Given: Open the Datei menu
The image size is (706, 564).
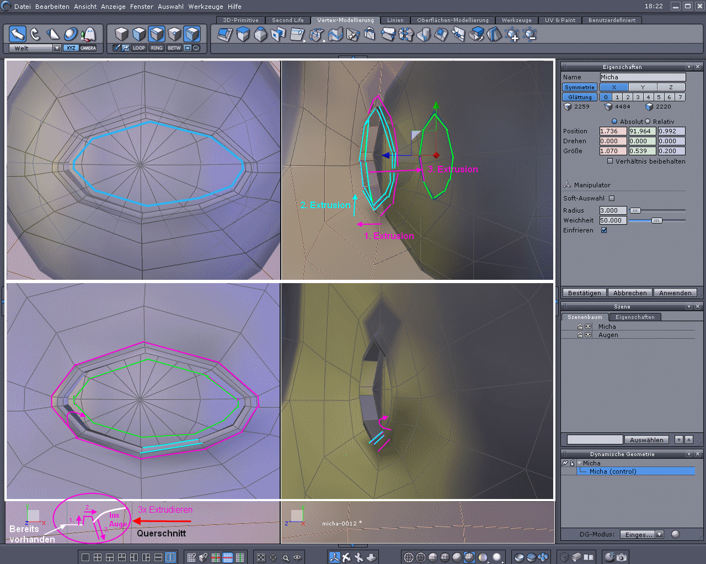Looking at the screenshot, I should tap(23, 7).
